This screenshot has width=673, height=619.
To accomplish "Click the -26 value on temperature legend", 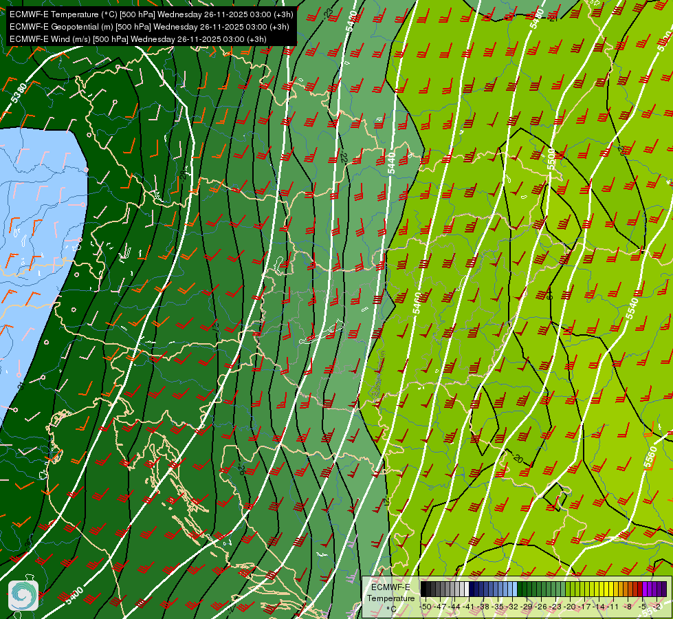I will click(541, 607).
